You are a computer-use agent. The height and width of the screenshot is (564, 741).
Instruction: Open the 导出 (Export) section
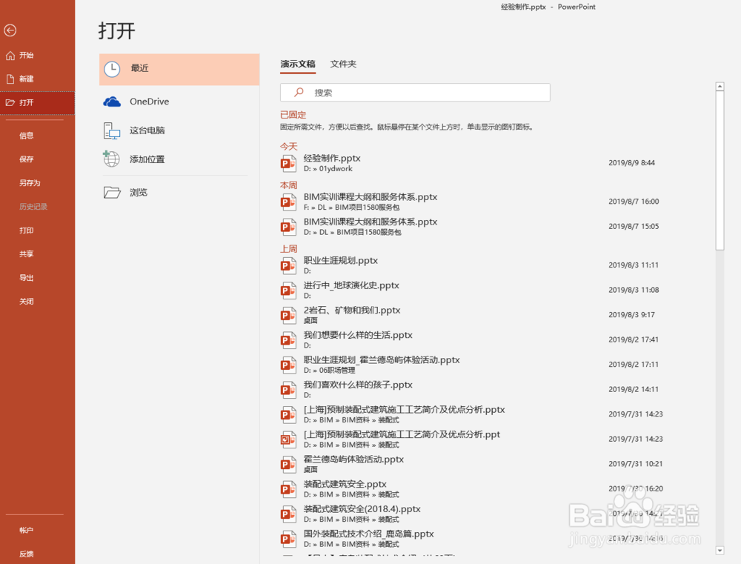point(26,277)
